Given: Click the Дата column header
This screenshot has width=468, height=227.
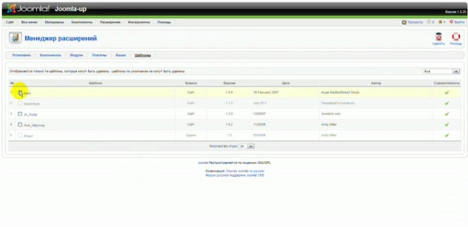Looking at the screenshot, I should [x=286, y=83].
